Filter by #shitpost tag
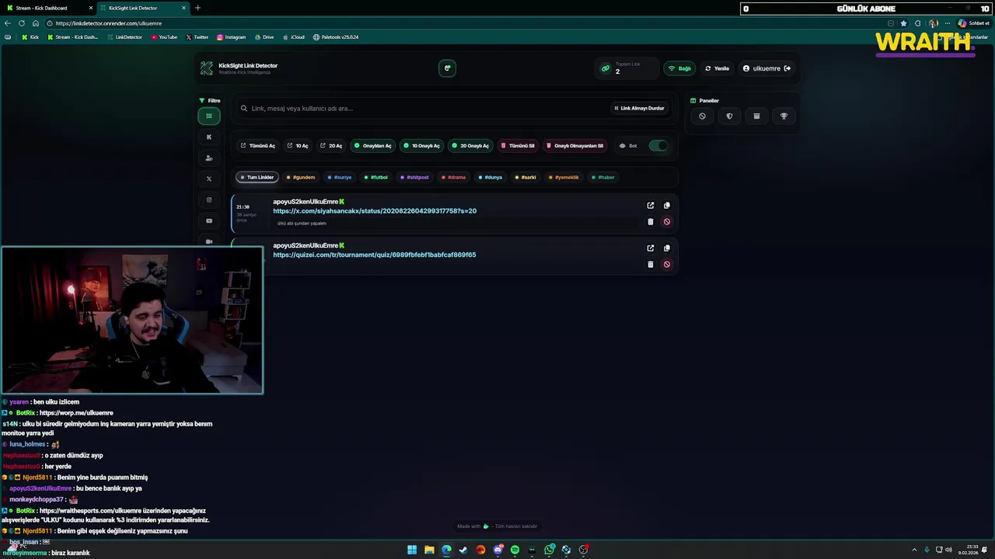The height and width of the screenshot is (559, 995). pos(415,177)
